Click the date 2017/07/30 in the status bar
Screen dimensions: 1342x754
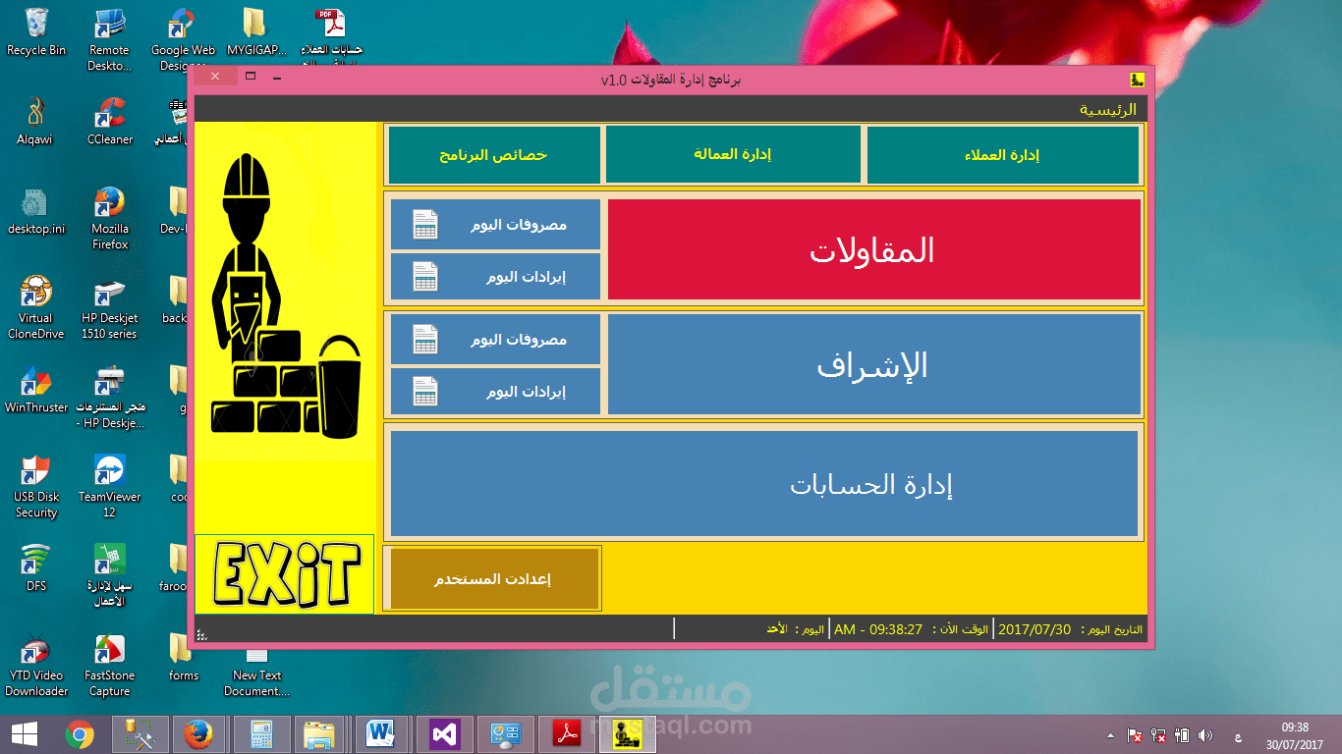[x=1034, y=629]
